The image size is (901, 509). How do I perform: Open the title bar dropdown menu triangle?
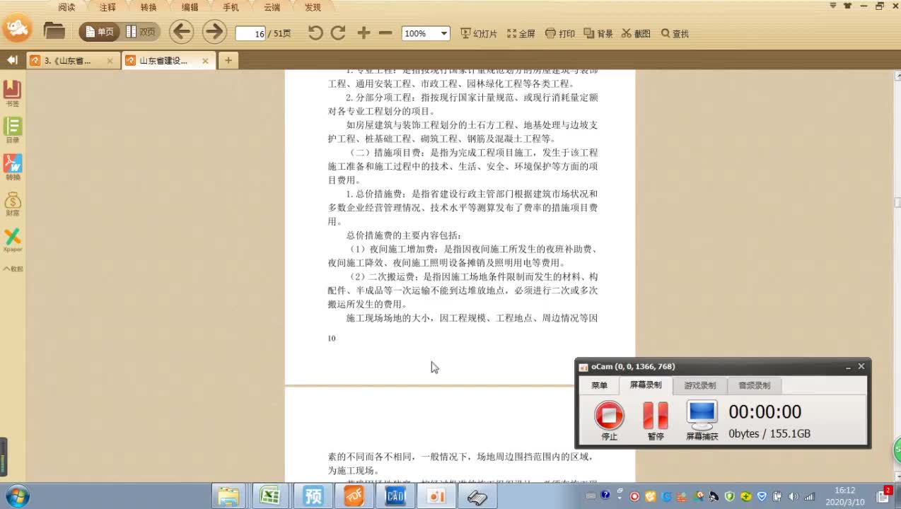pyautogui.click(x=832, y=6)
